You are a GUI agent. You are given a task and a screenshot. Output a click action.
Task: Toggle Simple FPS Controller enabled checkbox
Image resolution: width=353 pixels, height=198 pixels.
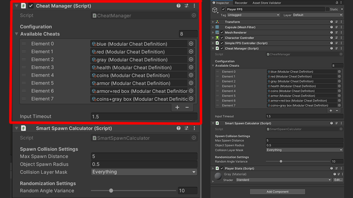222,43
